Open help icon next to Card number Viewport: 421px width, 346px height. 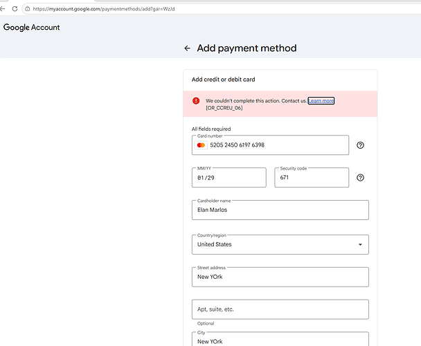(360, 145)
